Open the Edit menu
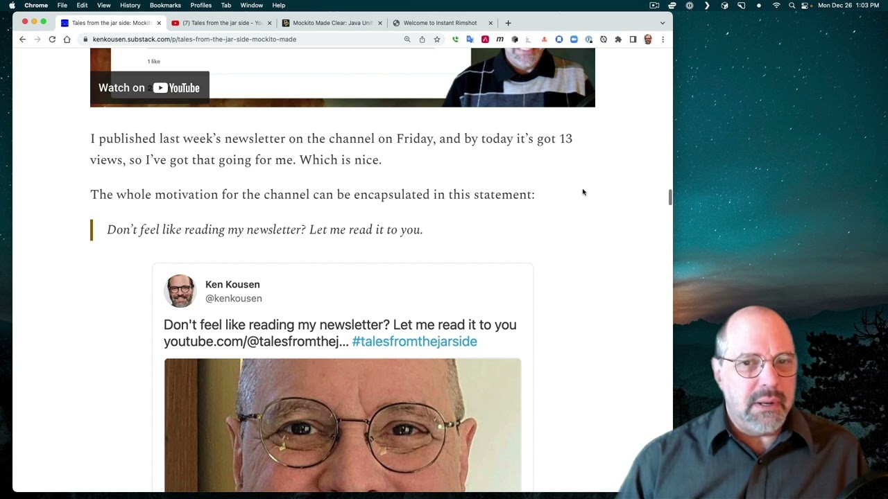Image resolution: width=888 pixels, height=499 pixels. [x=82, y=5]
